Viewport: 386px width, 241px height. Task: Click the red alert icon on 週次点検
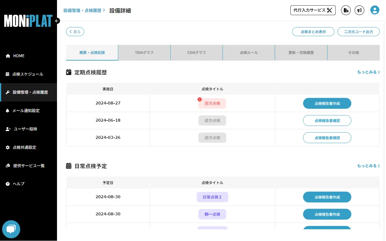coord(200,99)
